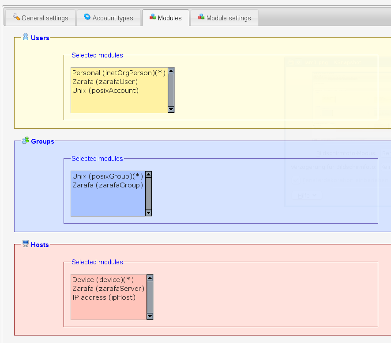Click the Hosts section computer icon

click(26, 244)
